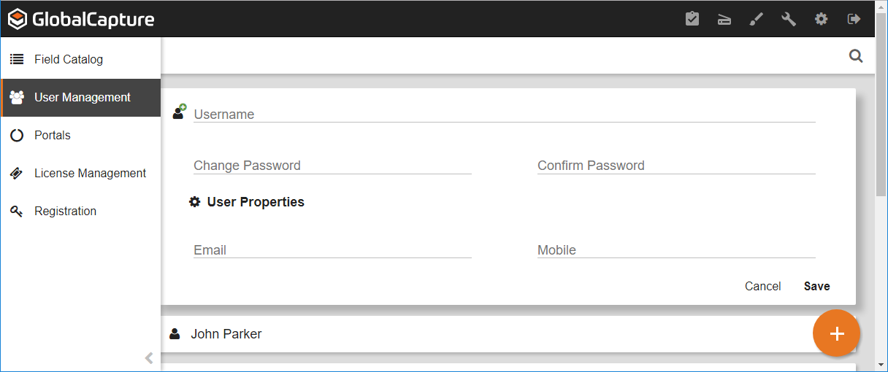Click the GlobalCapture logo

(81, 19)
